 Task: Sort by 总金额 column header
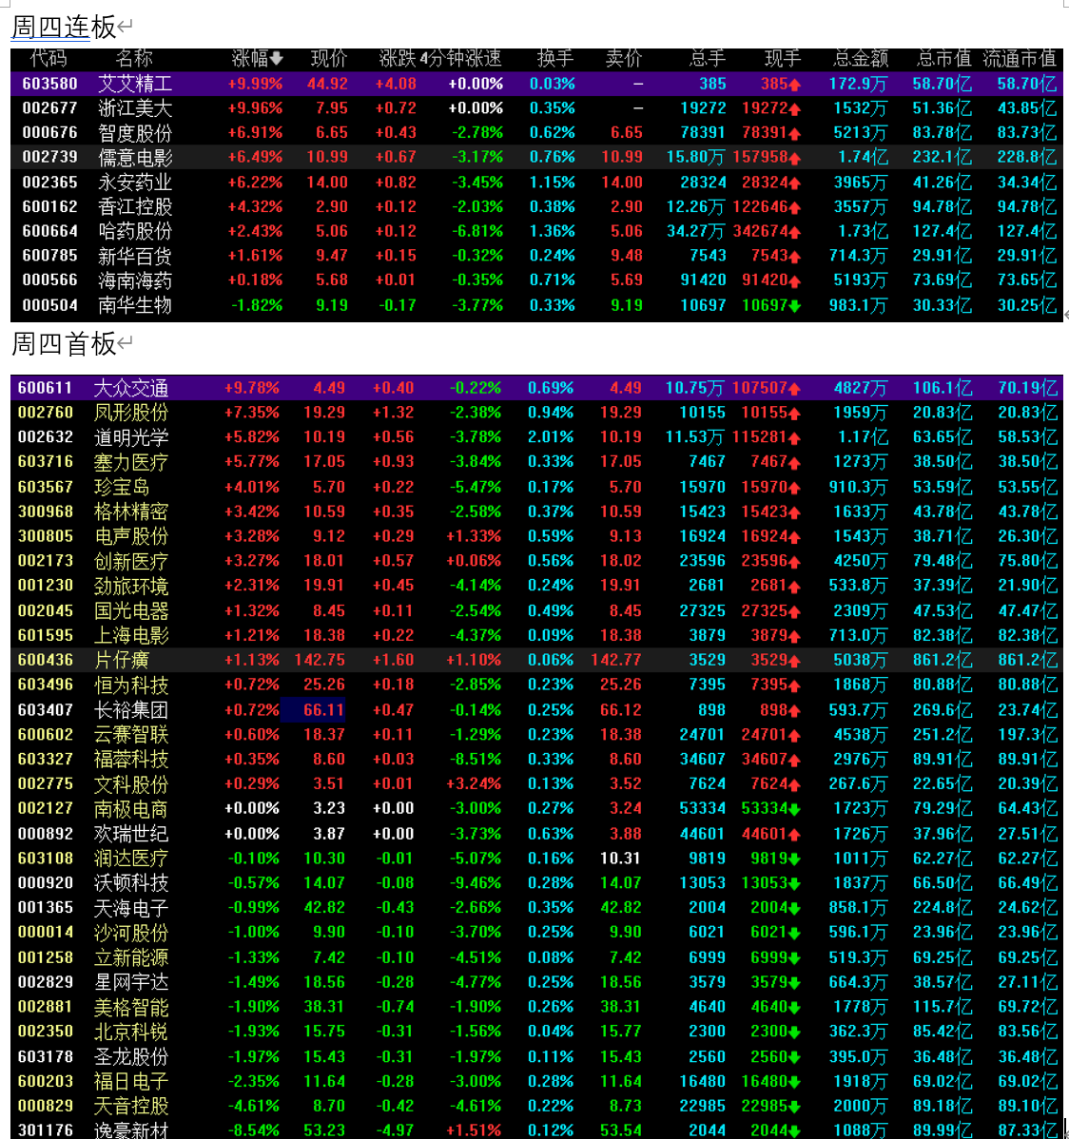point(861,59)
